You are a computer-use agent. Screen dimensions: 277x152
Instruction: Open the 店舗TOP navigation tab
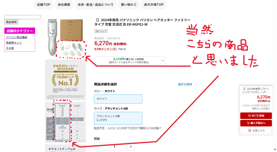[x=44, y=5]
